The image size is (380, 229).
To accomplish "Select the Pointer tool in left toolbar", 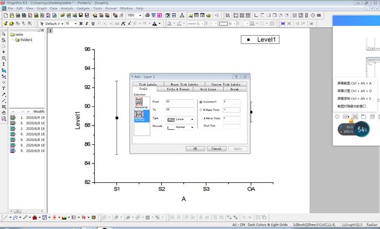I will point(4,34).
